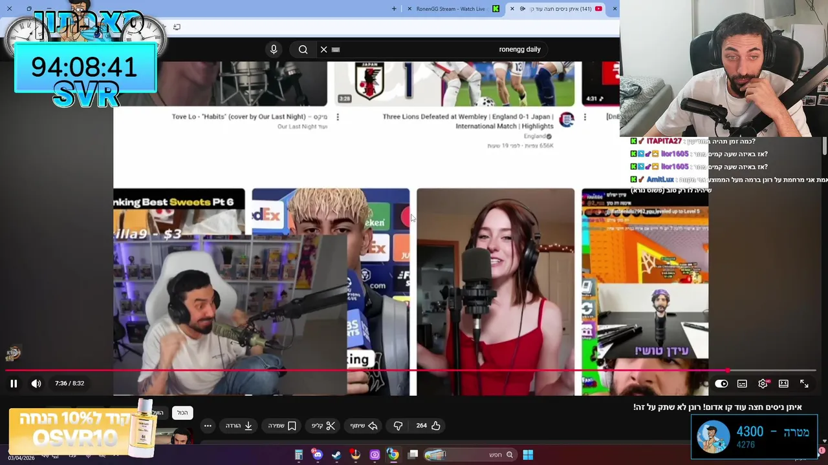Open the England channel avatar
The height and width of the screenshot is (465, 828).
pos(567,119)
